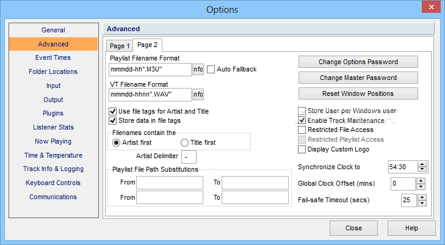Go to Keyboard Controls settings
The image size is (445, 245).
53,183
